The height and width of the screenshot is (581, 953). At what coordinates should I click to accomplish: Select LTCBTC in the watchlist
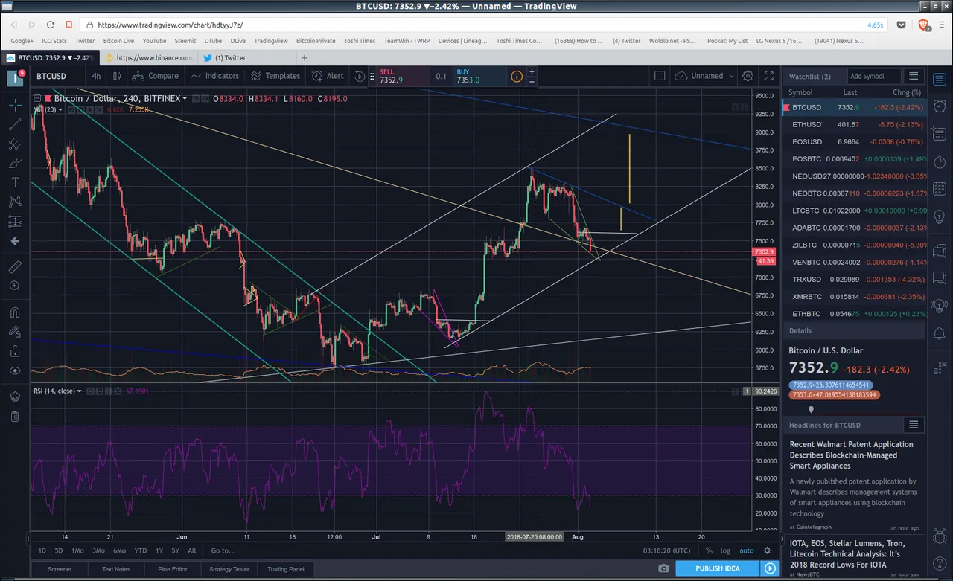coord(855,211)
